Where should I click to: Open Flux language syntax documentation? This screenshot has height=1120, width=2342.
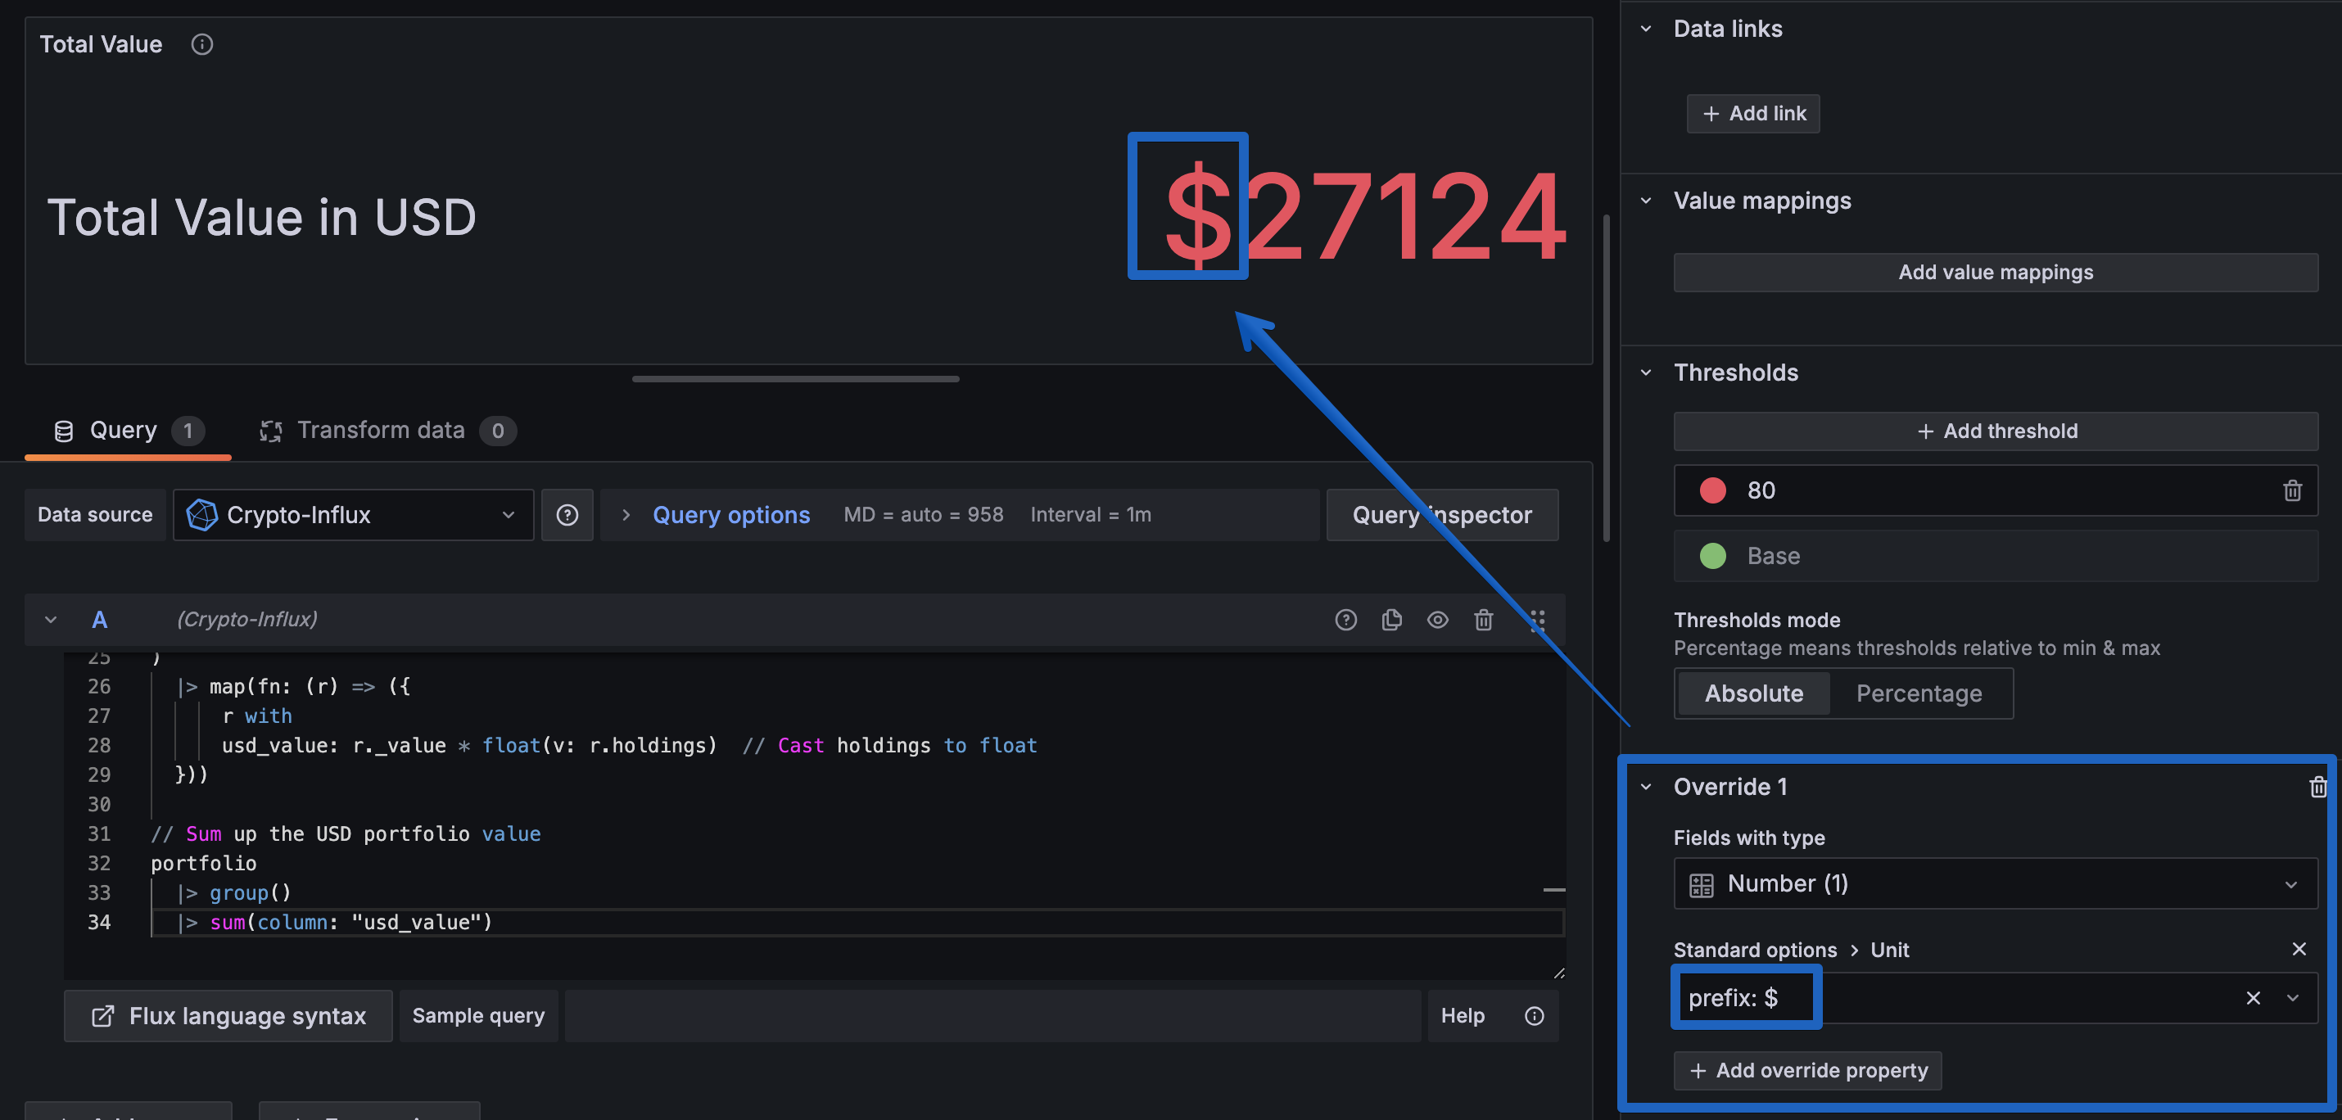228,1015
